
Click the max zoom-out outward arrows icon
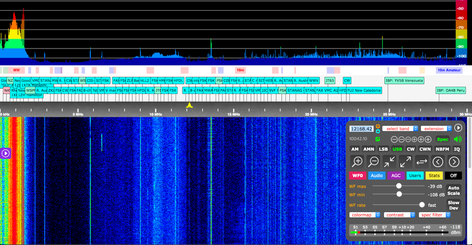coord(406,162)
